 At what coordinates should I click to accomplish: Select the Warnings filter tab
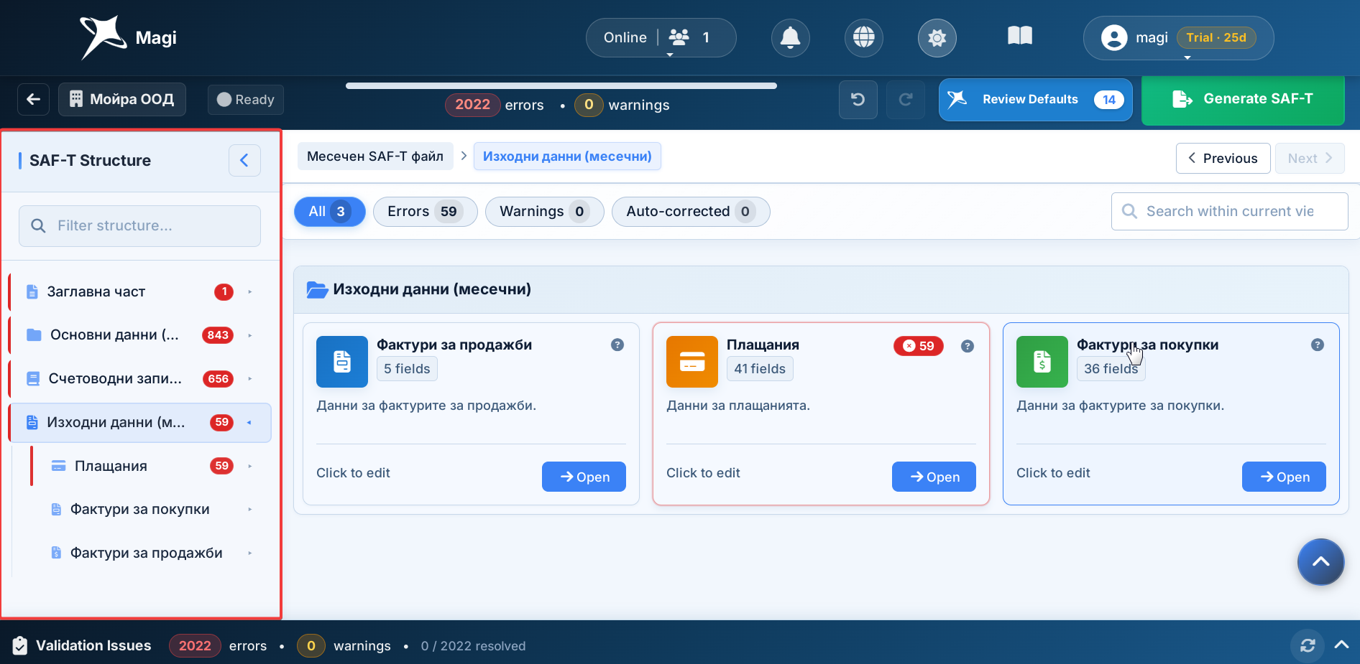coord(544,212)
